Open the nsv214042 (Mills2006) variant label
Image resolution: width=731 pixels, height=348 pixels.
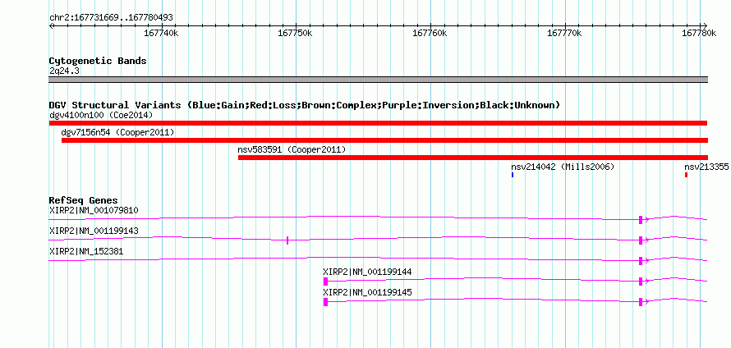(563, 167)
